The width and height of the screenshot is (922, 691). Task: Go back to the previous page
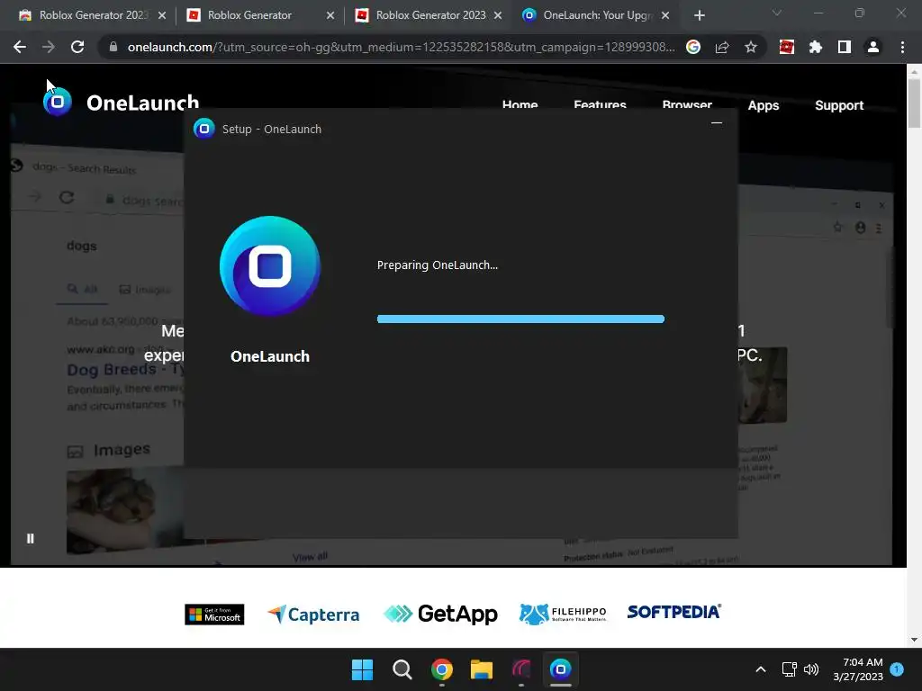click(x=20, y=47)
